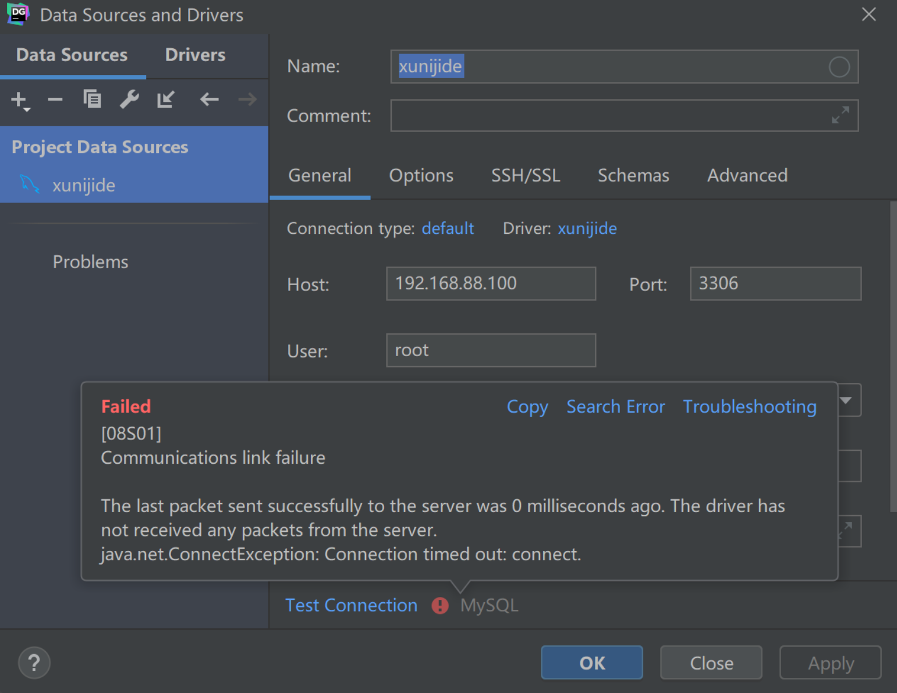The height and width of the screenshot is (693, 897).
Task: Open the Connection type selector showing default
Action: coord(447,228)
